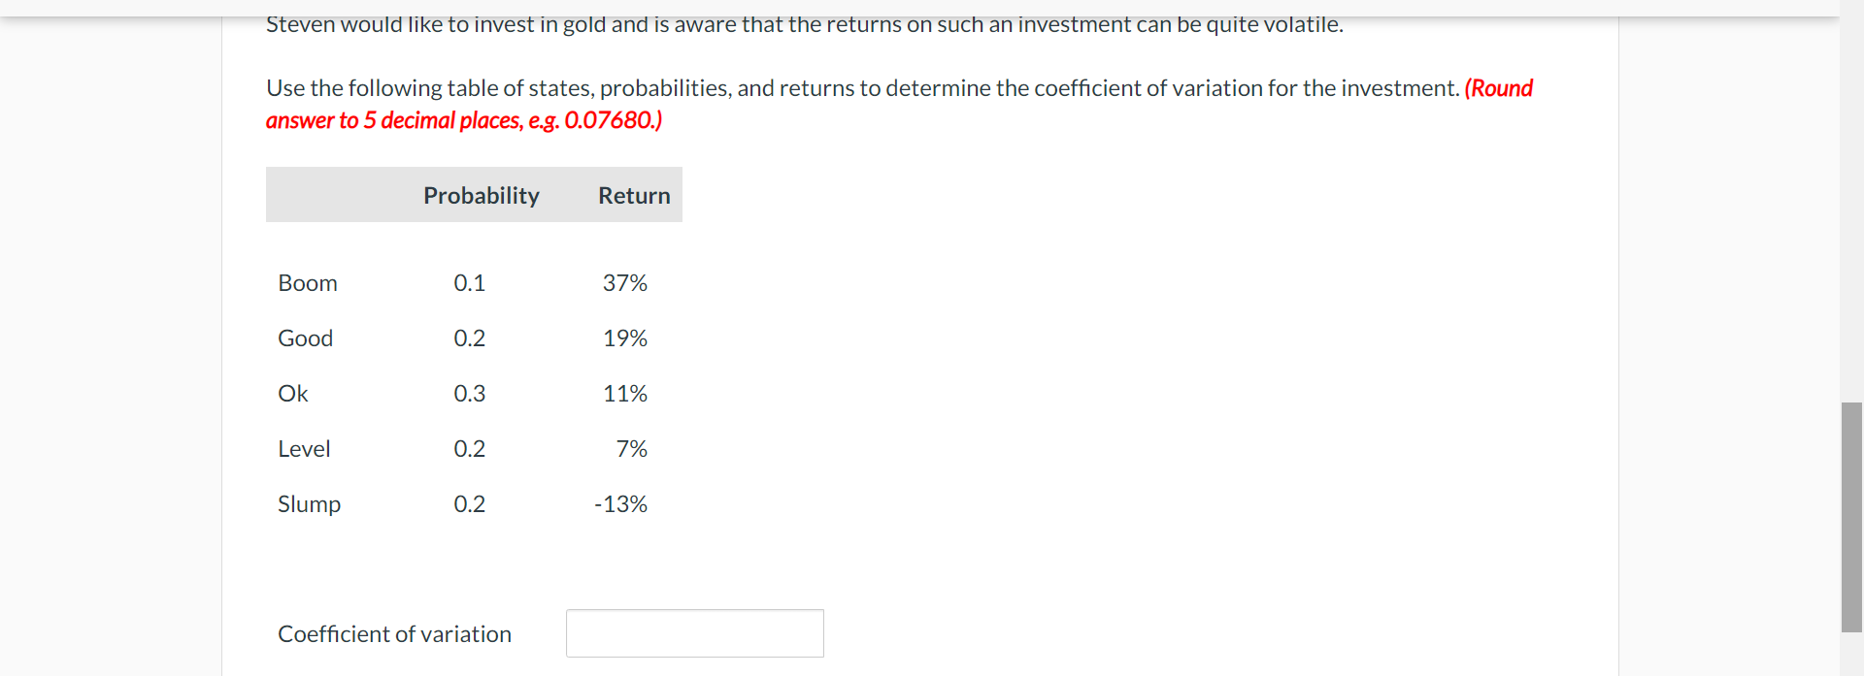Viewport: 1864px width, 676px height.
Task: Click the Slump probability value 0.2
Action: tap(469, 504)
